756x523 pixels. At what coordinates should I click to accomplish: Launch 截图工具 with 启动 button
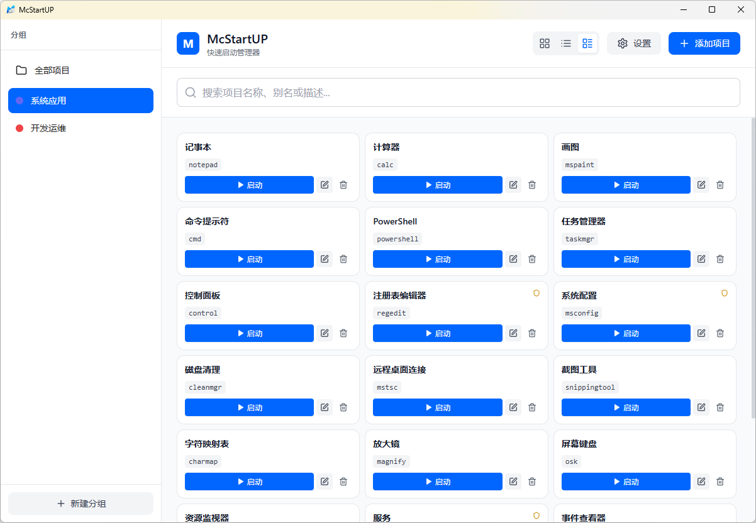pyautogui.click(x=626, y=407)
